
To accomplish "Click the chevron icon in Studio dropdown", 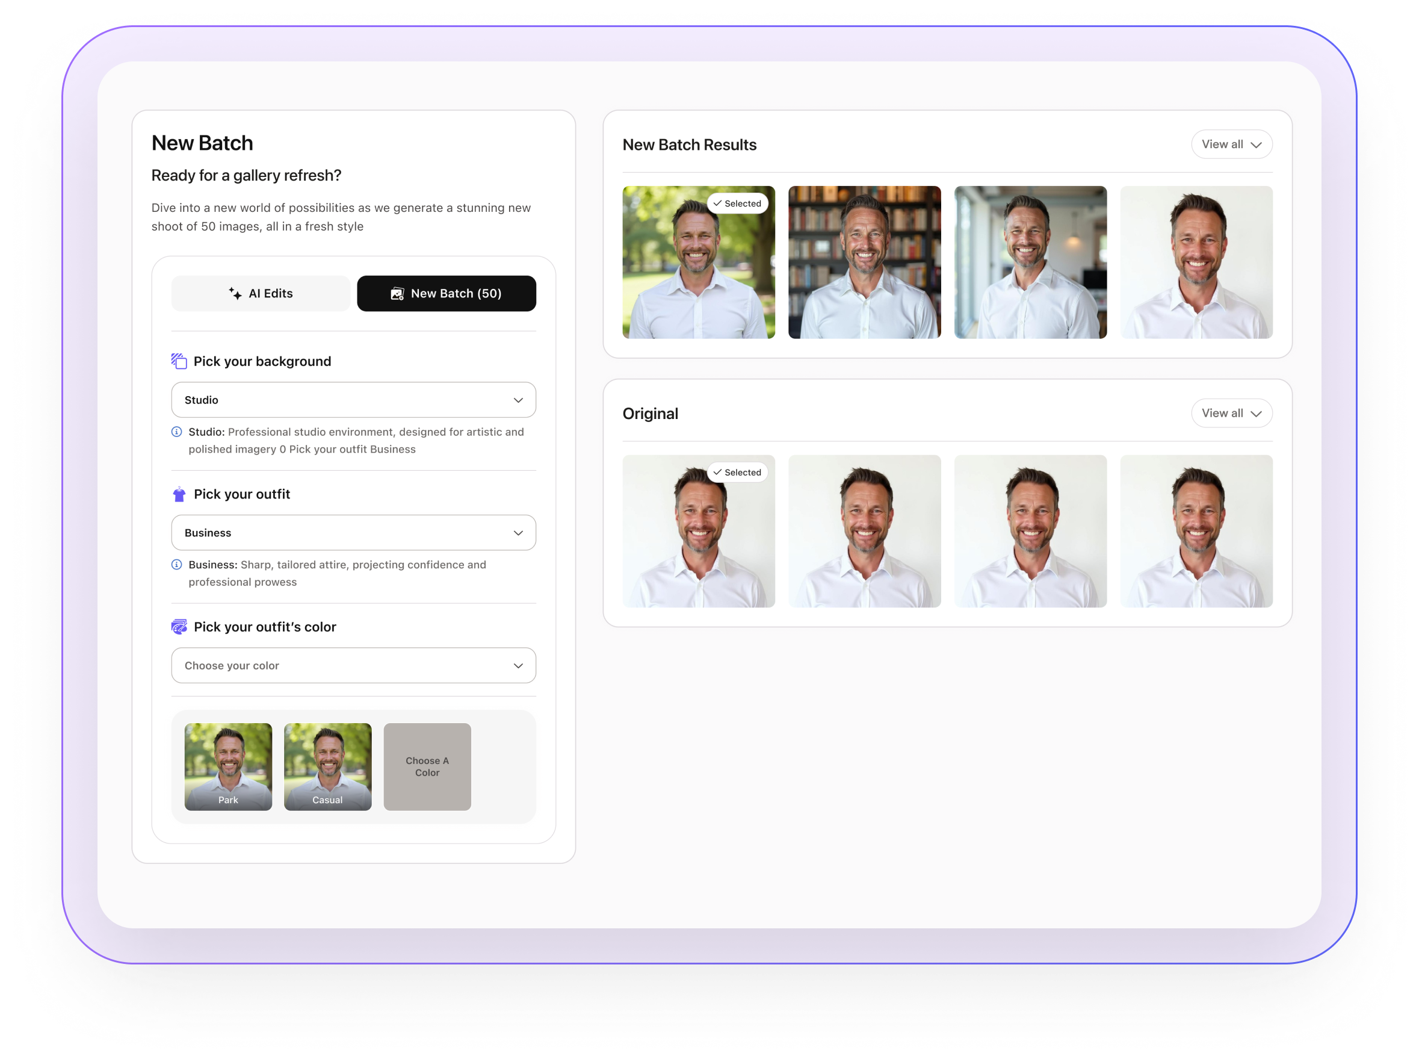I will pyautogui.click(x=518, y=400).
